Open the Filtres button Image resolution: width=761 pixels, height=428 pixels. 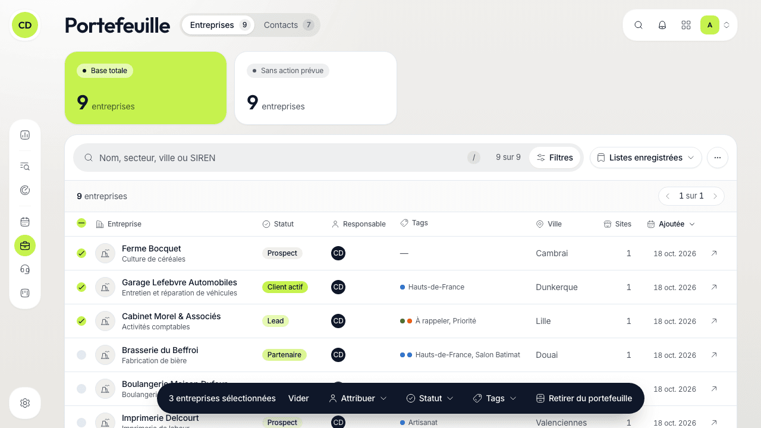click(x=555, y=158)
